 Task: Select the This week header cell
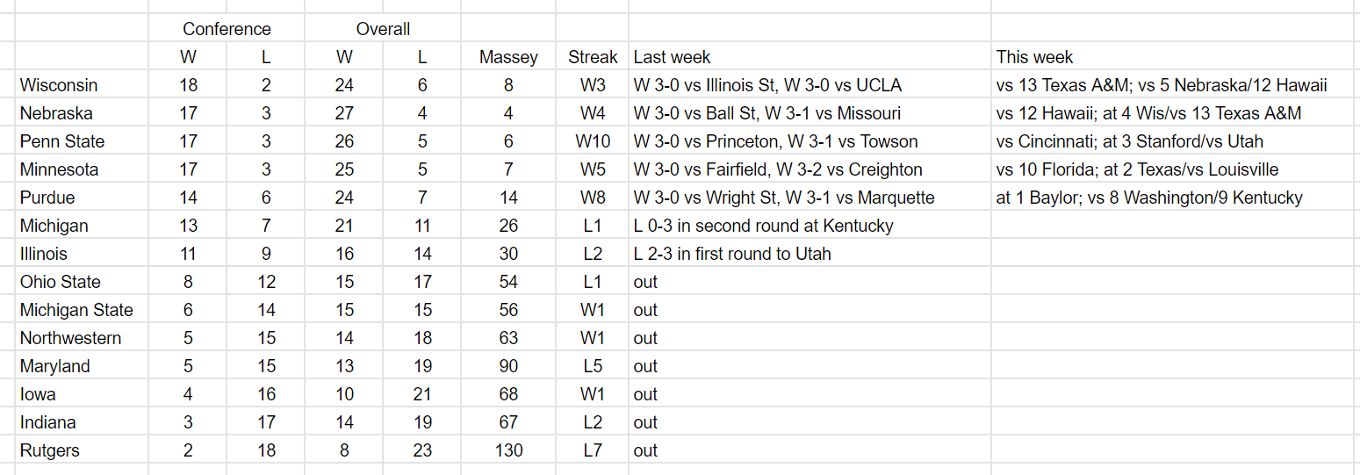coord(1176,57)
